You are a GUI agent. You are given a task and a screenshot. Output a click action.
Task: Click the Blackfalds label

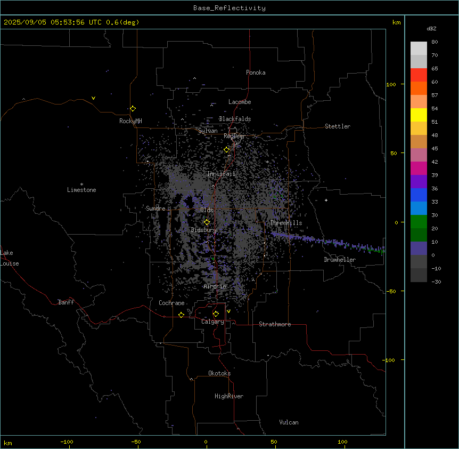(235, 119)
